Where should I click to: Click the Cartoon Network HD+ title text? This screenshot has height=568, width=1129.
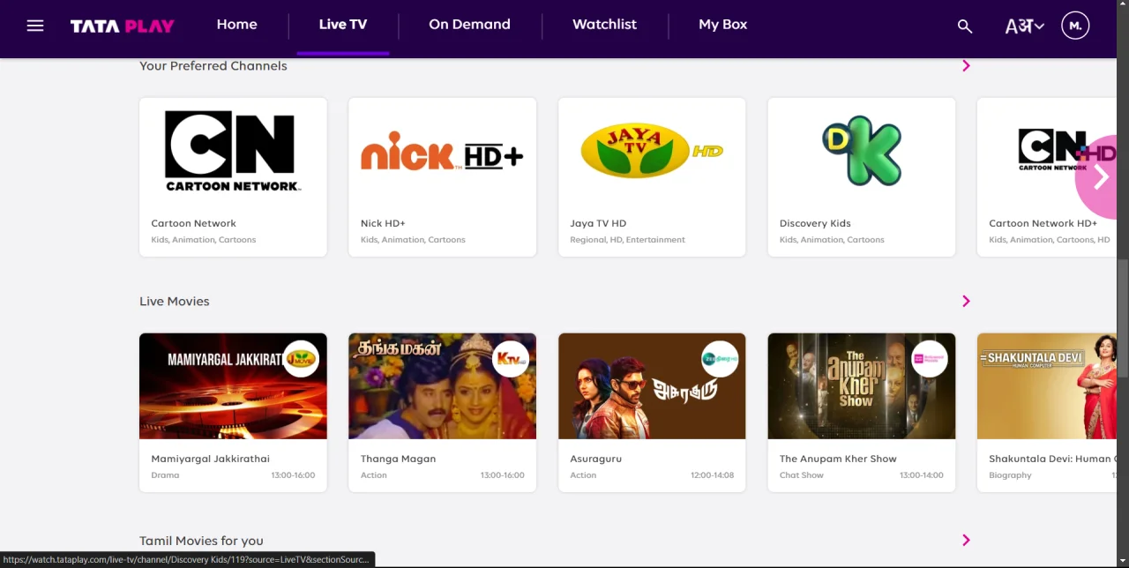[1044, 223]
